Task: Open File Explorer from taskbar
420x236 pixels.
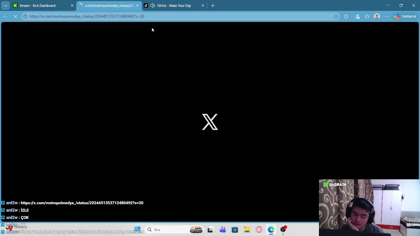Action: tap(247, 229)
